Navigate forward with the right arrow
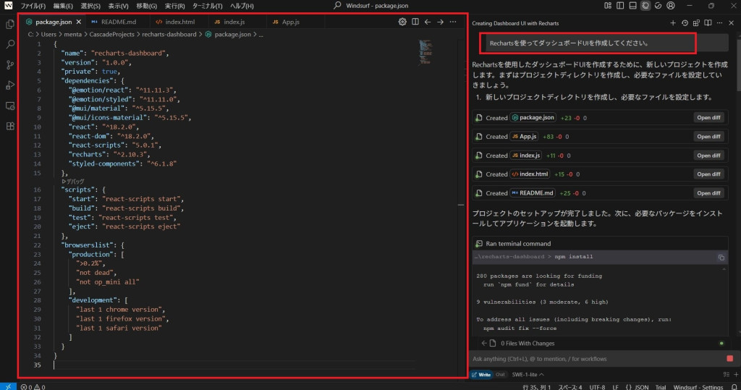 [440, 22]
